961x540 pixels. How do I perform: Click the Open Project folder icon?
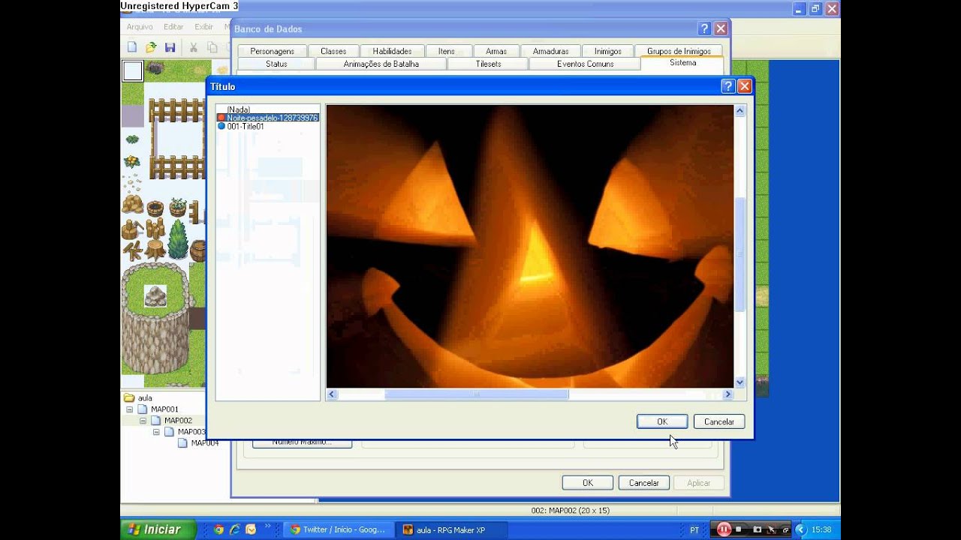pyautogui.click(x=151, y=47)
